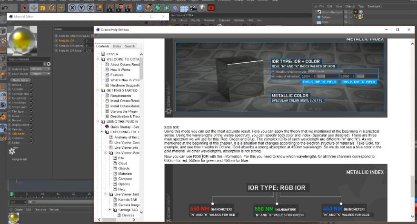This screenshot has height=224, width=417.
Task: Add a Floor environment object
Action: tap(184, 8)
